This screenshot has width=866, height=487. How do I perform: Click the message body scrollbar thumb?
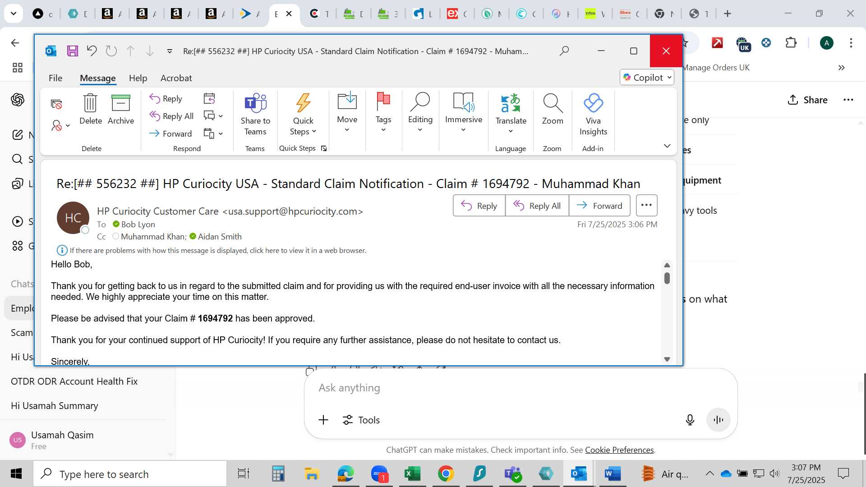(667, 278)
